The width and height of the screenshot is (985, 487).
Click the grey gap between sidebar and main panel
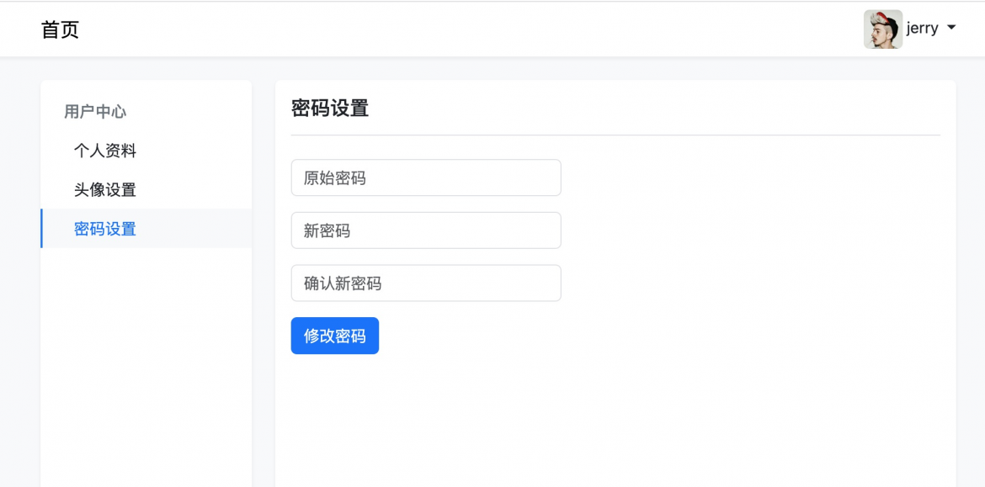pyautogui.click(x=264, y=283)
